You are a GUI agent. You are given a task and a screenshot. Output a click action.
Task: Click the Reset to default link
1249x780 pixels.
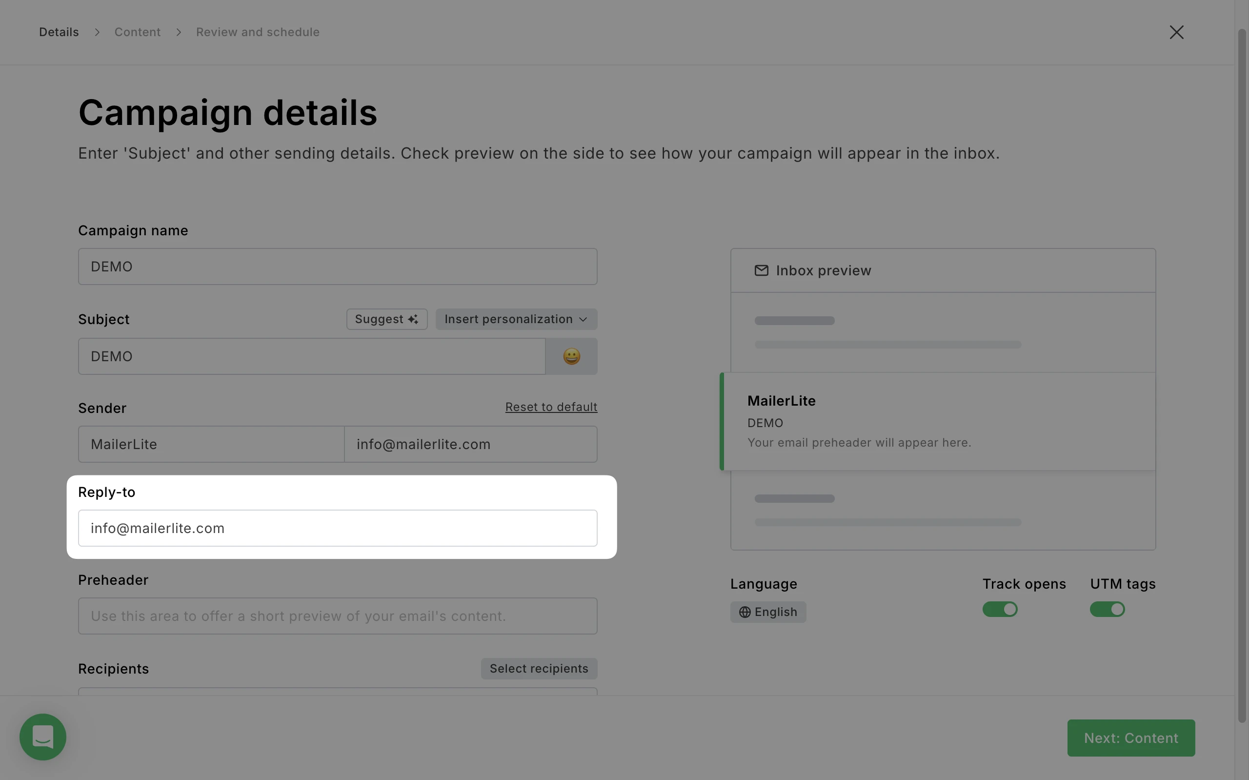tap(551, 407)
